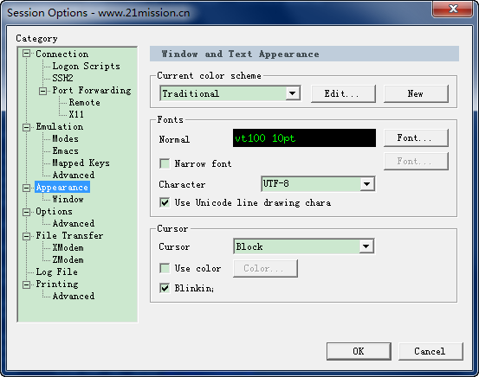This screenshot has height=377, width=479.
Task: Open the Cursor style Block dropdown
Action: click(366, 246)
